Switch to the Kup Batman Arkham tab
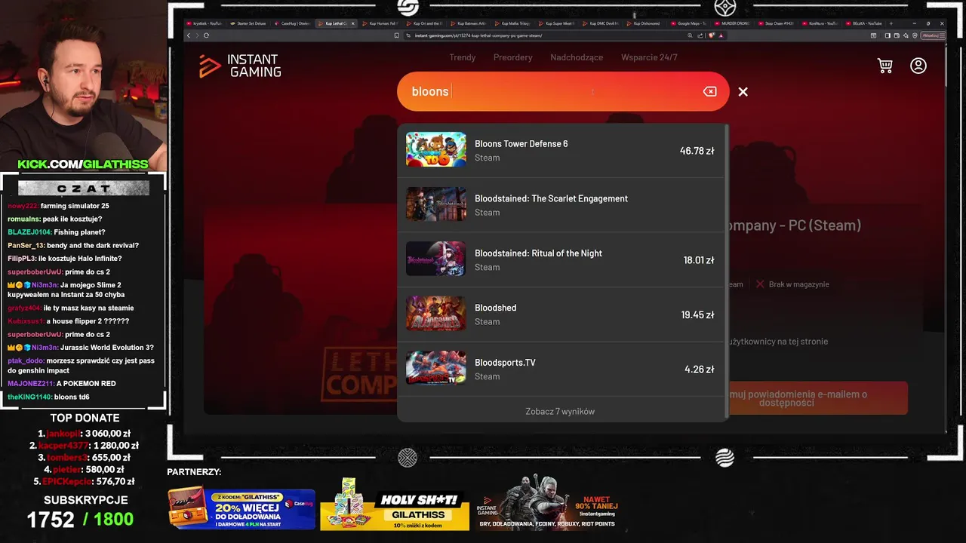Viewport: 966px width, 543px height. (x=469, y=23)
